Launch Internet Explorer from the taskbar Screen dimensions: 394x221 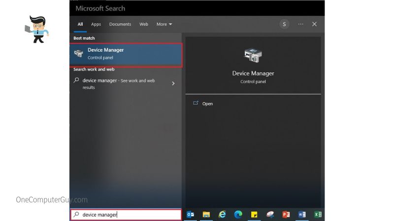222,215
